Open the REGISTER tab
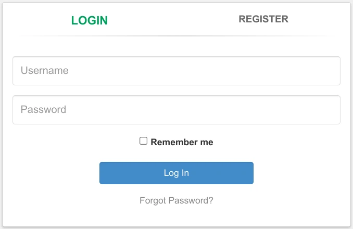353x229 pixels. pos(263,19)
